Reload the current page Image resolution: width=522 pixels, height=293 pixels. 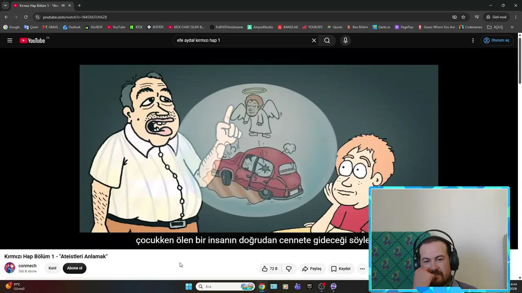point(26,17)
